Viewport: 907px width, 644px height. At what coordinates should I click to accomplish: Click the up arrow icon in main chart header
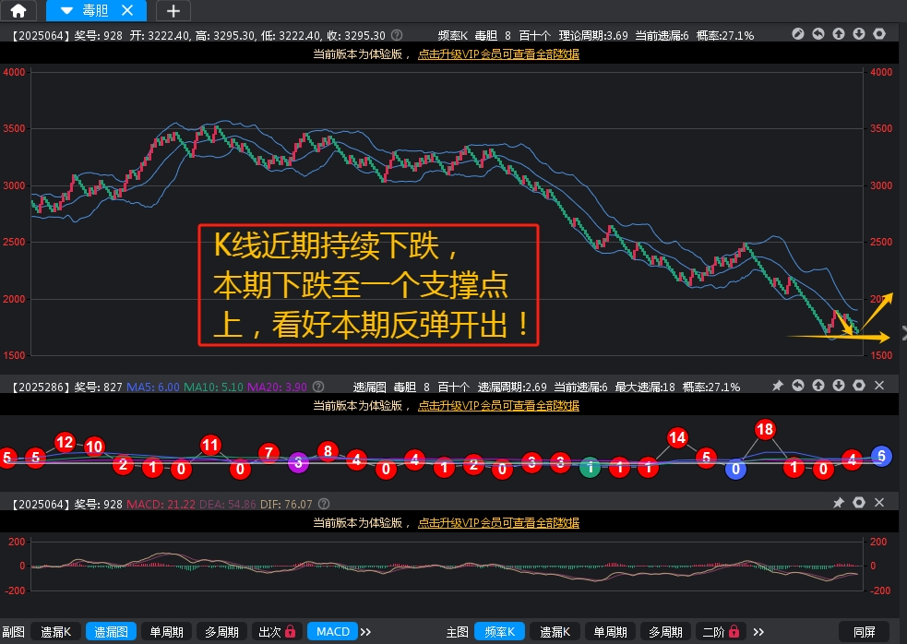(839, 34)
